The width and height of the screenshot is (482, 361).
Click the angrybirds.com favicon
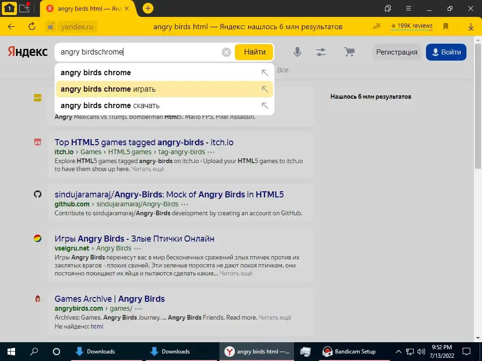38,298
